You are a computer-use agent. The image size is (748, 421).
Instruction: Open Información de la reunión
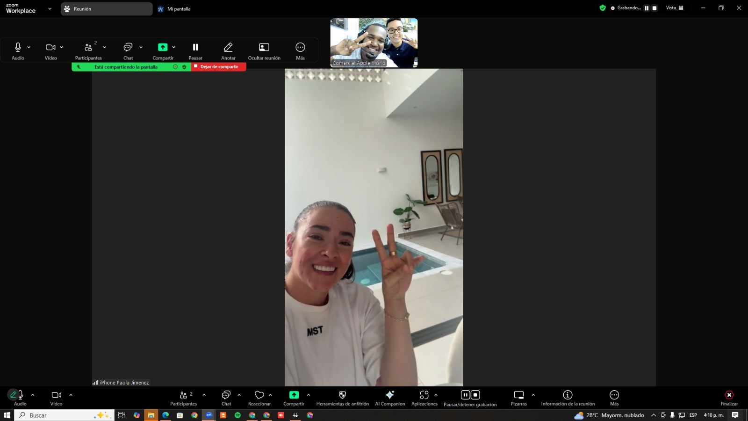click(568, 395)
